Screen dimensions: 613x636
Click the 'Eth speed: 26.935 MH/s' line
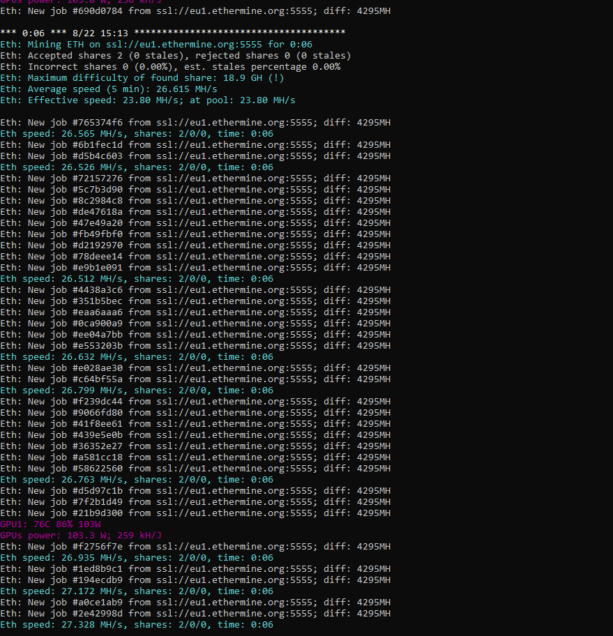(x=137, y=557)
